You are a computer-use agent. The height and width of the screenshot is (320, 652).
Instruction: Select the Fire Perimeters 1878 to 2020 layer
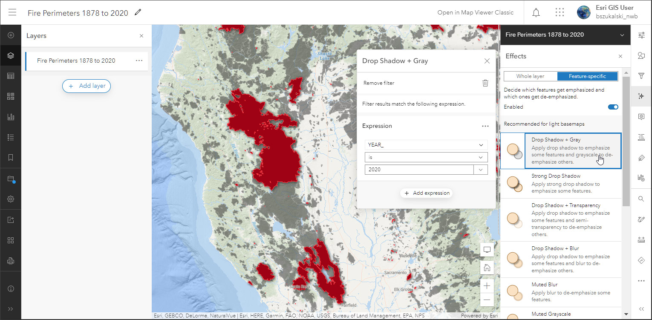pos(87,61)
